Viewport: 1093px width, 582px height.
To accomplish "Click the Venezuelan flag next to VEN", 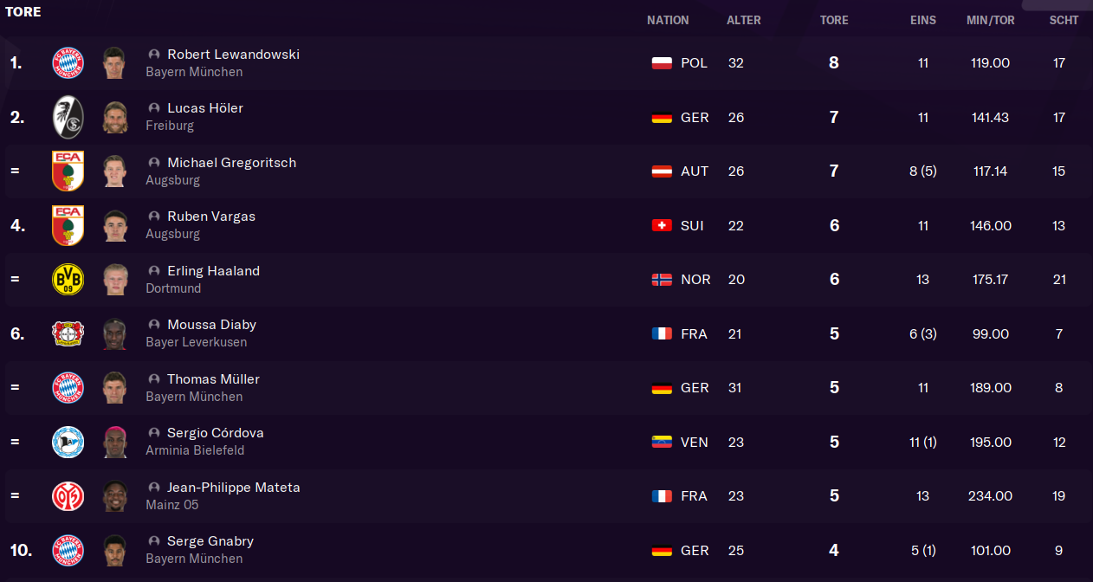I will pos(662,442).
